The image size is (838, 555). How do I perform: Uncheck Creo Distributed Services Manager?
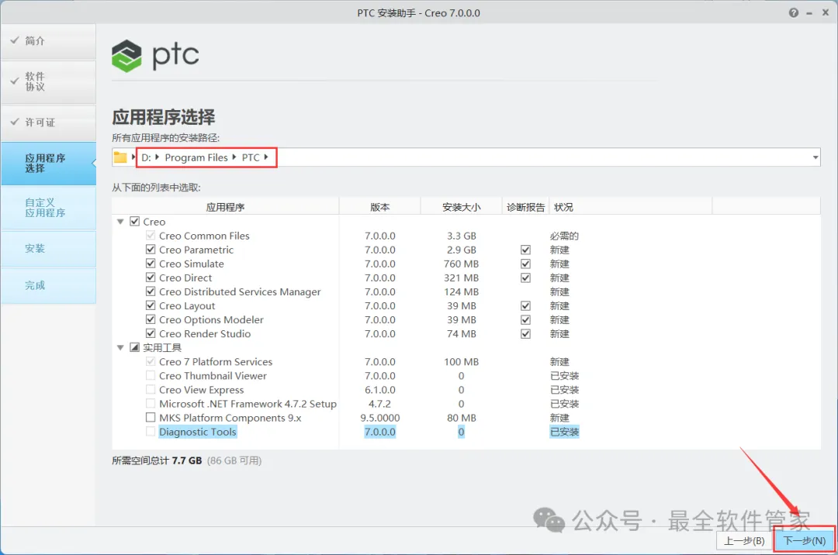click(151, 291)
